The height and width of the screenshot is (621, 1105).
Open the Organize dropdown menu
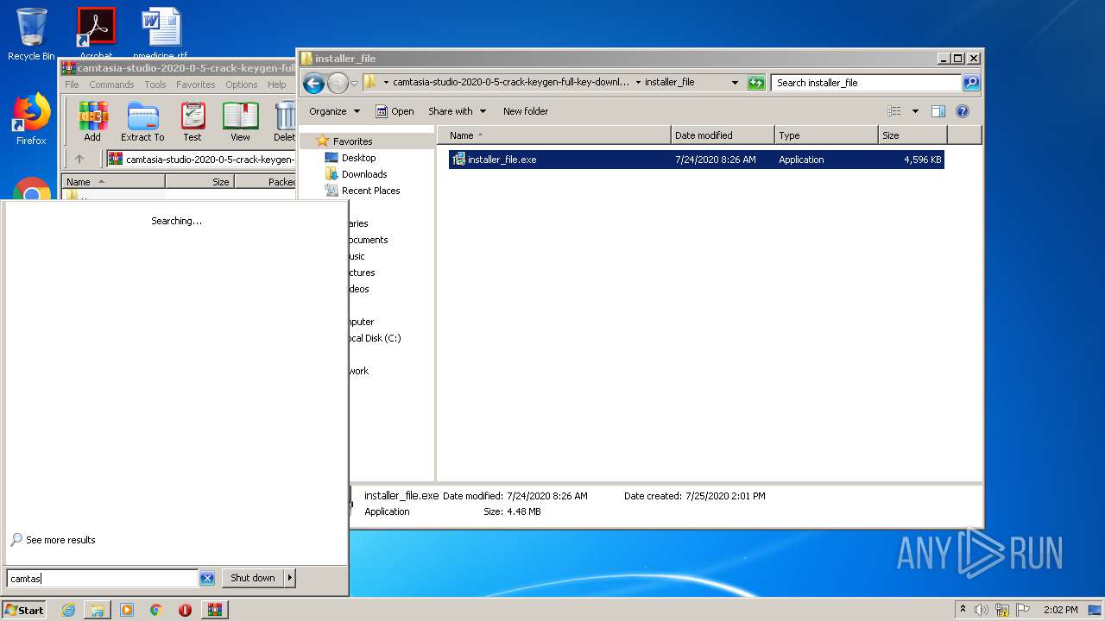(x=334, y=111)
